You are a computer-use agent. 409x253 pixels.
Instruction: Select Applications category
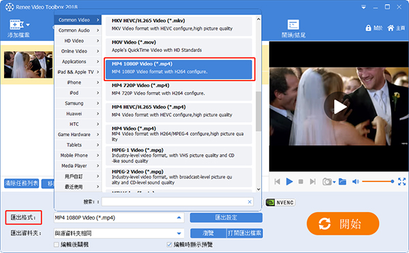coord(78,61)
